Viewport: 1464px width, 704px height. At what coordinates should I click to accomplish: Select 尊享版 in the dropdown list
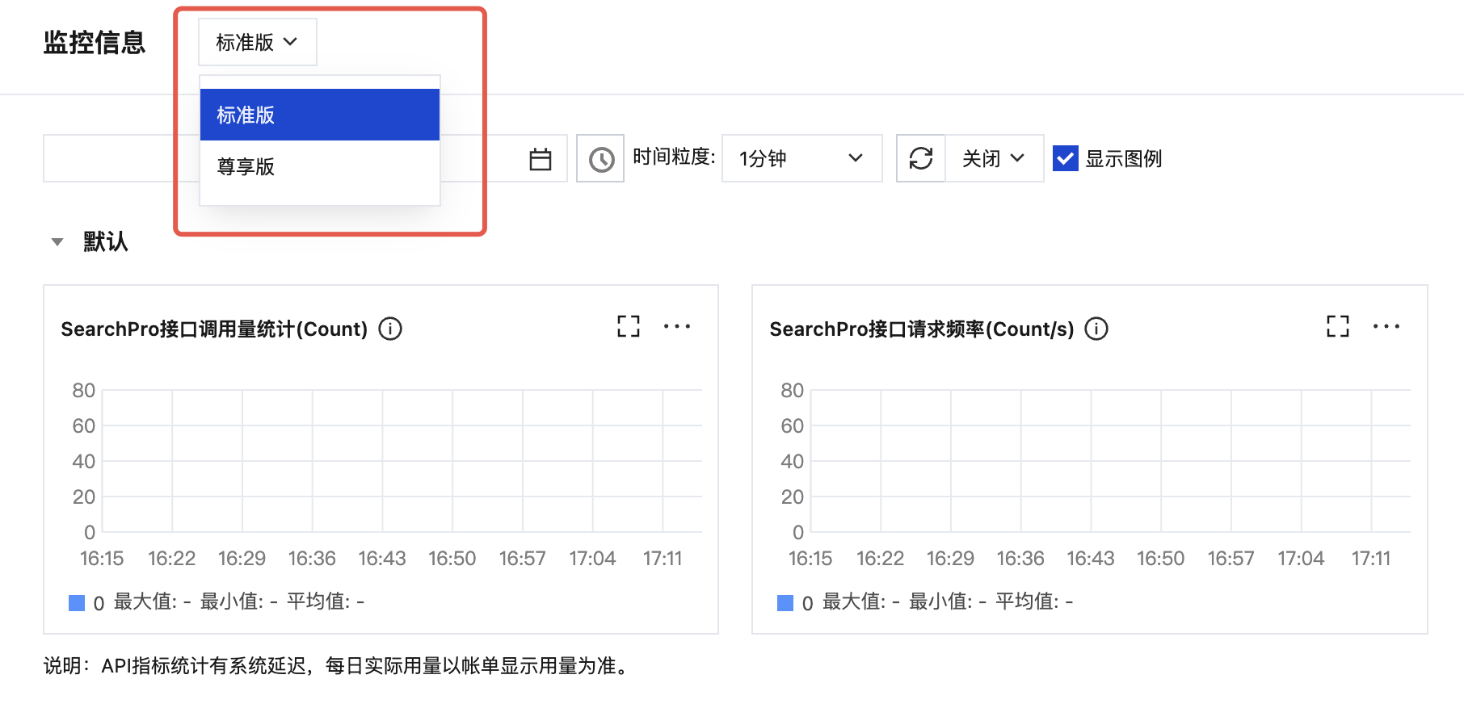click(x=320, y=166)
